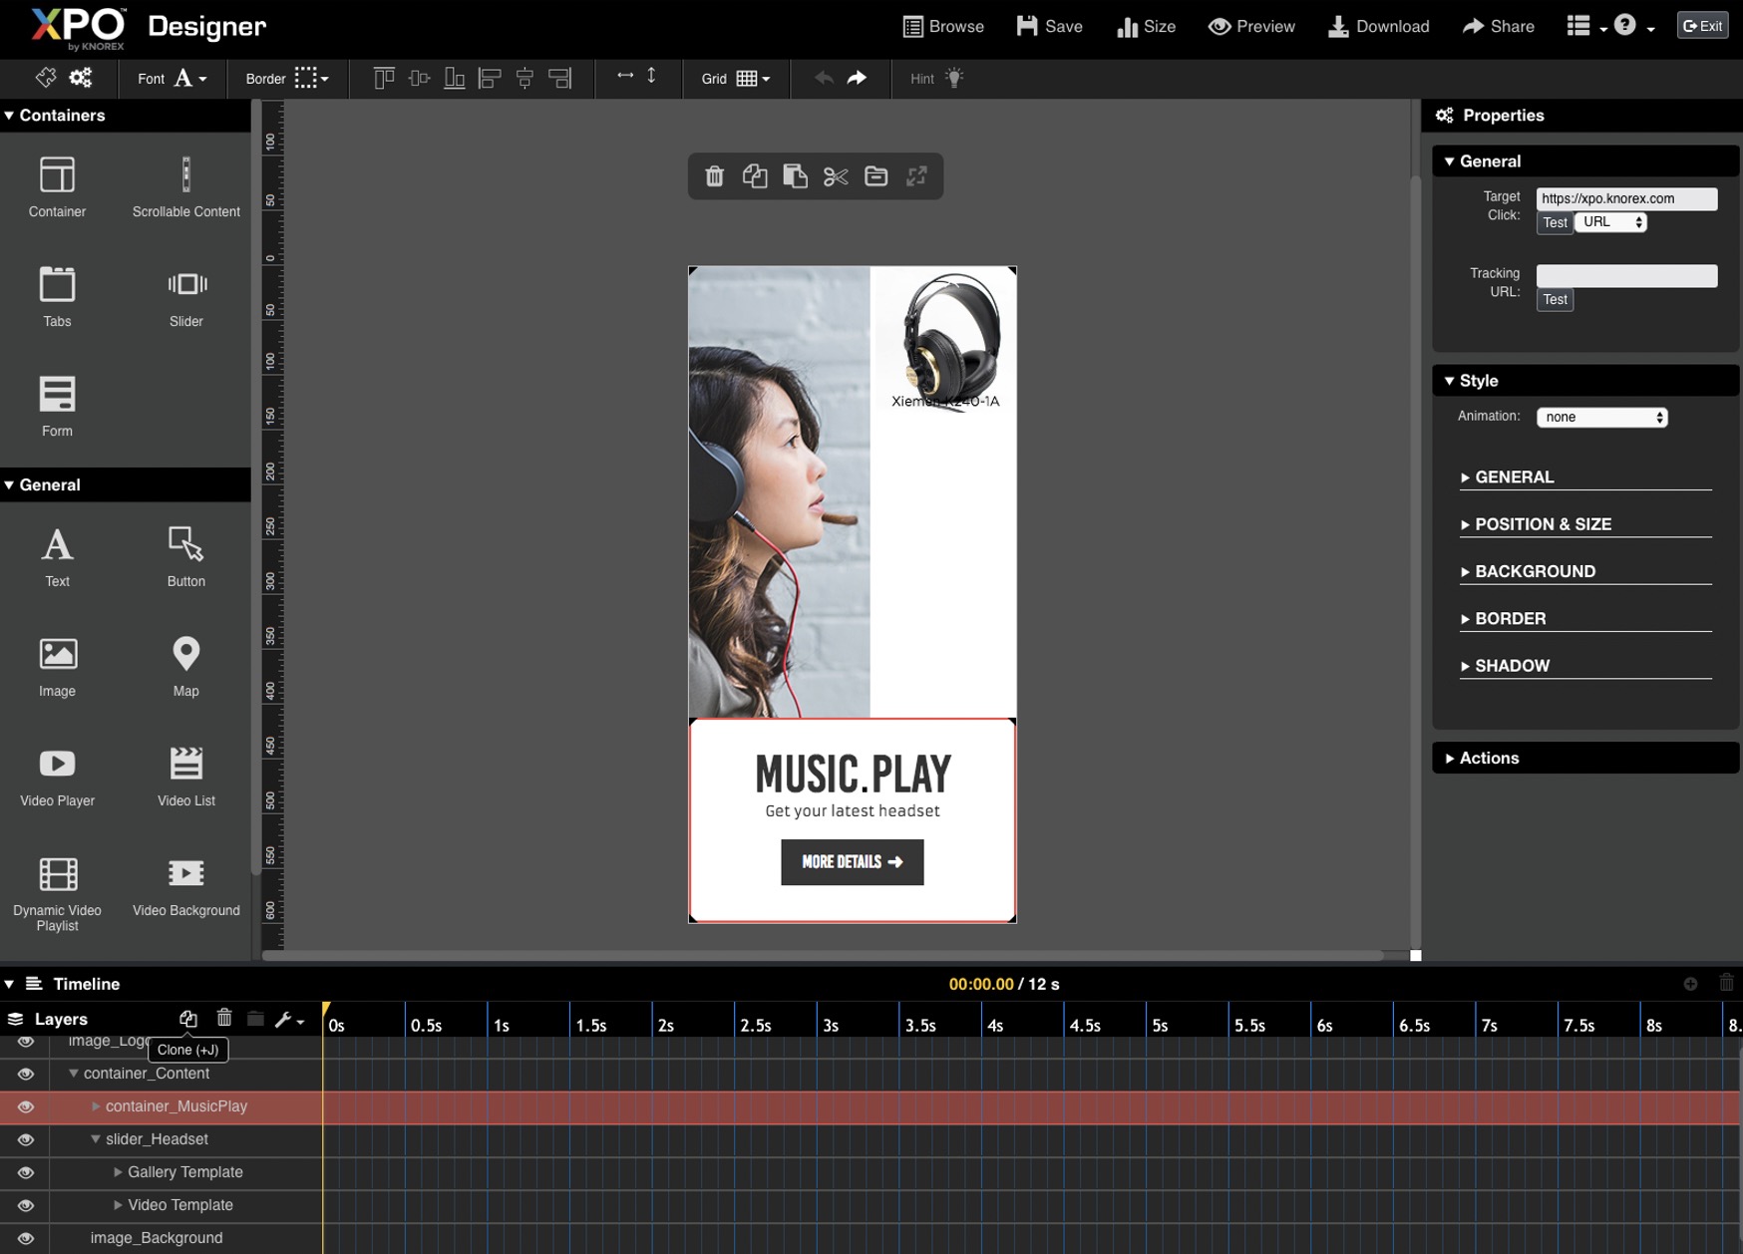Expand the POSITION & SIZE section
The width and height of the screenshot is (1743, 1254).
pos(1542,524)
